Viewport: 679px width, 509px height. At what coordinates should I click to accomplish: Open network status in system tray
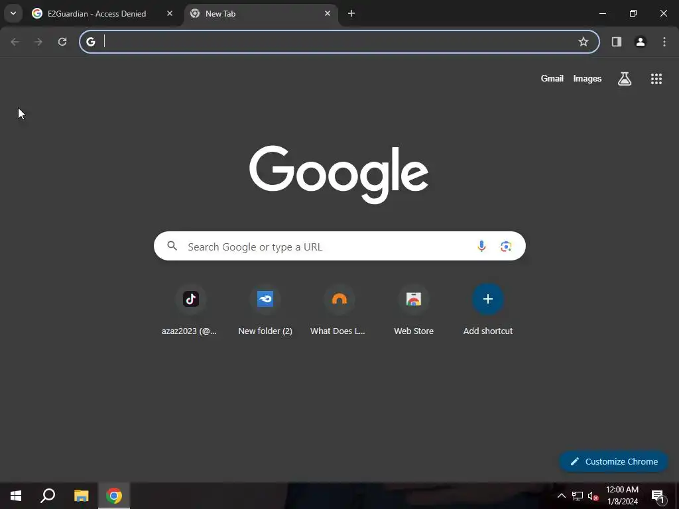click(x=578, y=496)
